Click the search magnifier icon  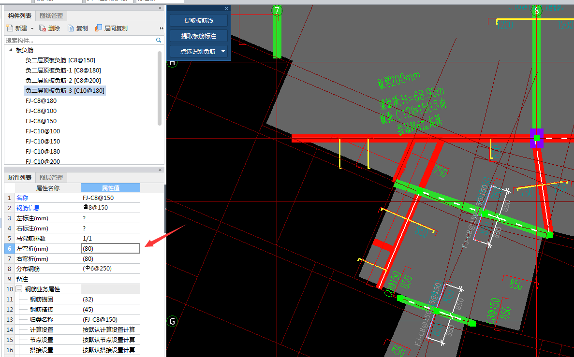[159, 40]
